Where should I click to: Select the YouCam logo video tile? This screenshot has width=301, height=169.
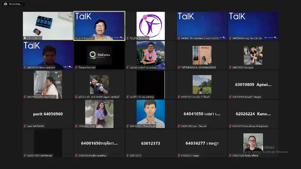coord(99,55)
